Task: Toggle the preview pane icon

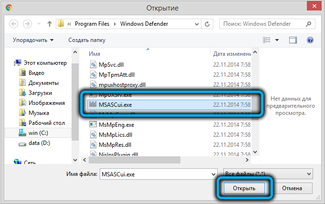Action: (x=293, y=40)
